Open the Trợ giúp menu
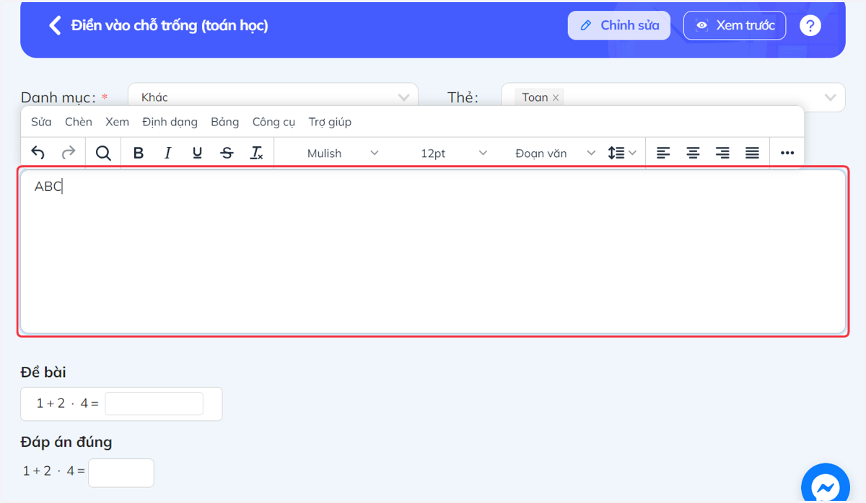 pyautogui.click(x=330, y=122)
